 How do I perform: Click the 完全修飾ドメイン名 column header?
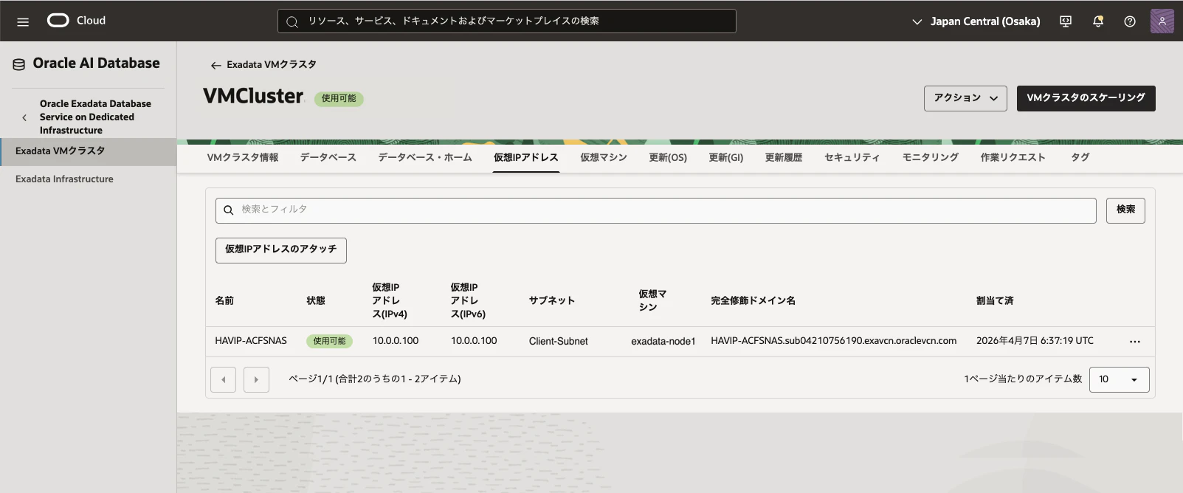point(753,301)
